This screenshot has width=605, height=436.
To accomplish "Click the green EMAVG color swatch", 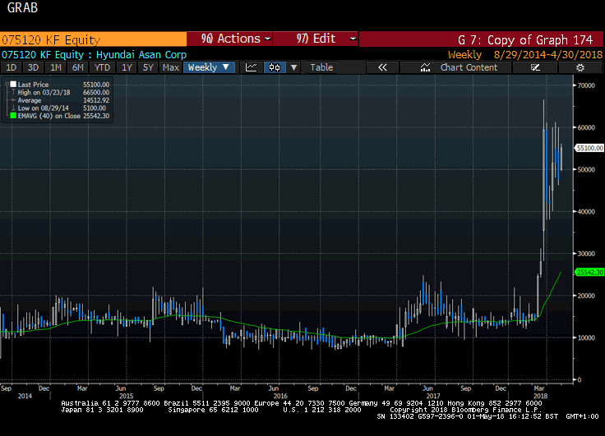I will click(10, 115).
